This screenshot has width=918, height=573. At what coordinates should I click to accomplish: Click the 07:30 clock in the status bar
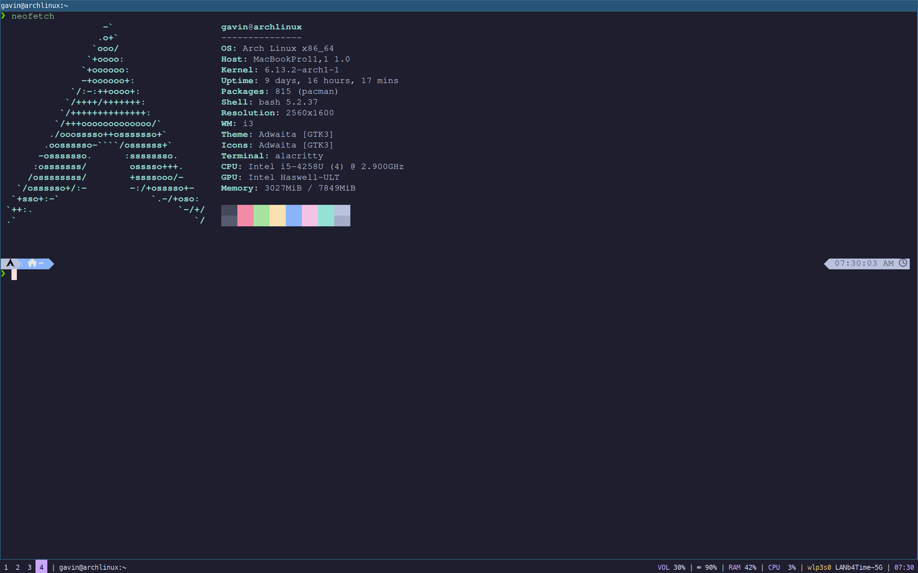pyautogui.click(x=906, y=567)
